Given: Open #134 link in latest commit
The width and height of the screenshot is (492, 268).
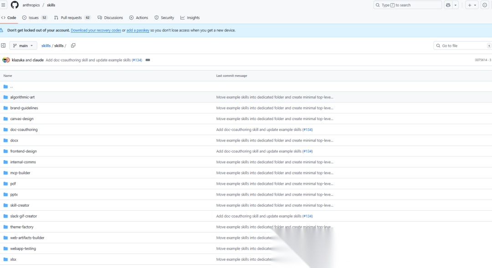Looking at the screenshot, I should (x=137, y=60).
